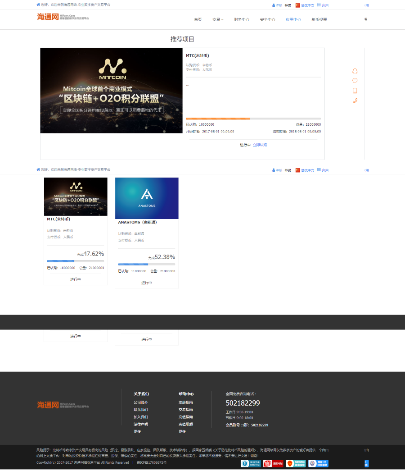The height and width of the screenshot is (471, 405).
Task: Open 注册指南 in the footer help column
Action: 186,402
